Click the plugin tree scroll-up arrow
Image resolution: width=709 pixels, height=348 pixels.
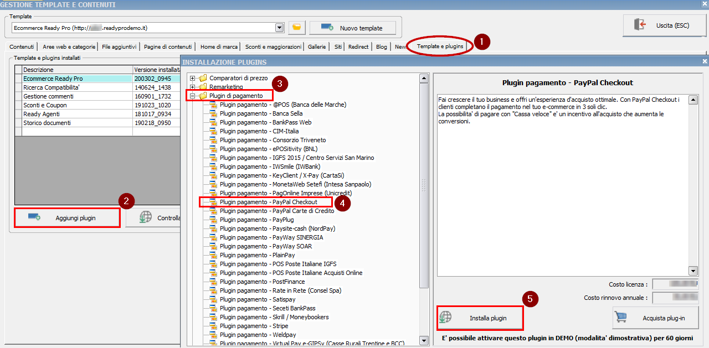point(424,78)
